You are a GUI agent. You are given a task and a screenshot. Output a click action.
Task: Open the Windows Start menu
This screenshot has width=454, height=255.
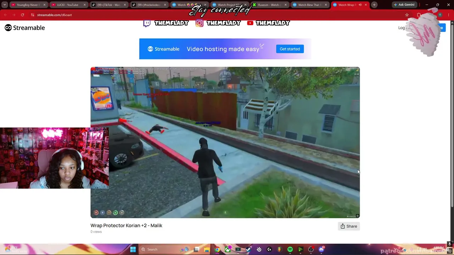(133, 249)
